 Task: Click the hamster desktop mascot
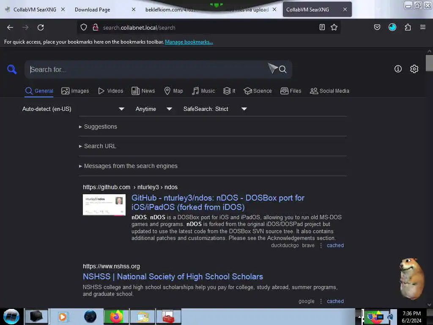tap(411, 278)
